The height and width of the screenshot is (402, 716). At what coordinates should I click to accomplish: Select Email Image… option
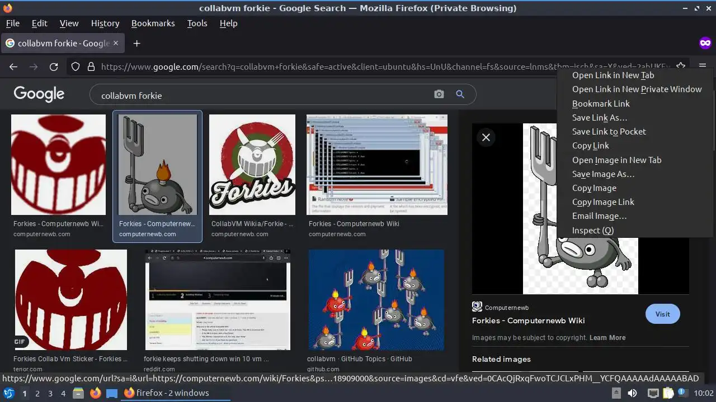pos(635,216)
